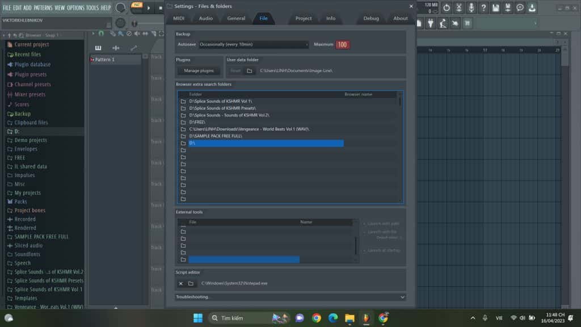Click the Reset button for user data folder

235,70
